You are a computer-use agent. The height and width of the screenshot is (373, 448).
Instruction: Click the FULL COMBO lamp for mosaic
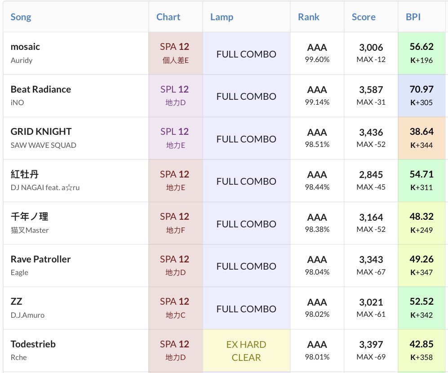pyautogui.click(x=246, y=54)
